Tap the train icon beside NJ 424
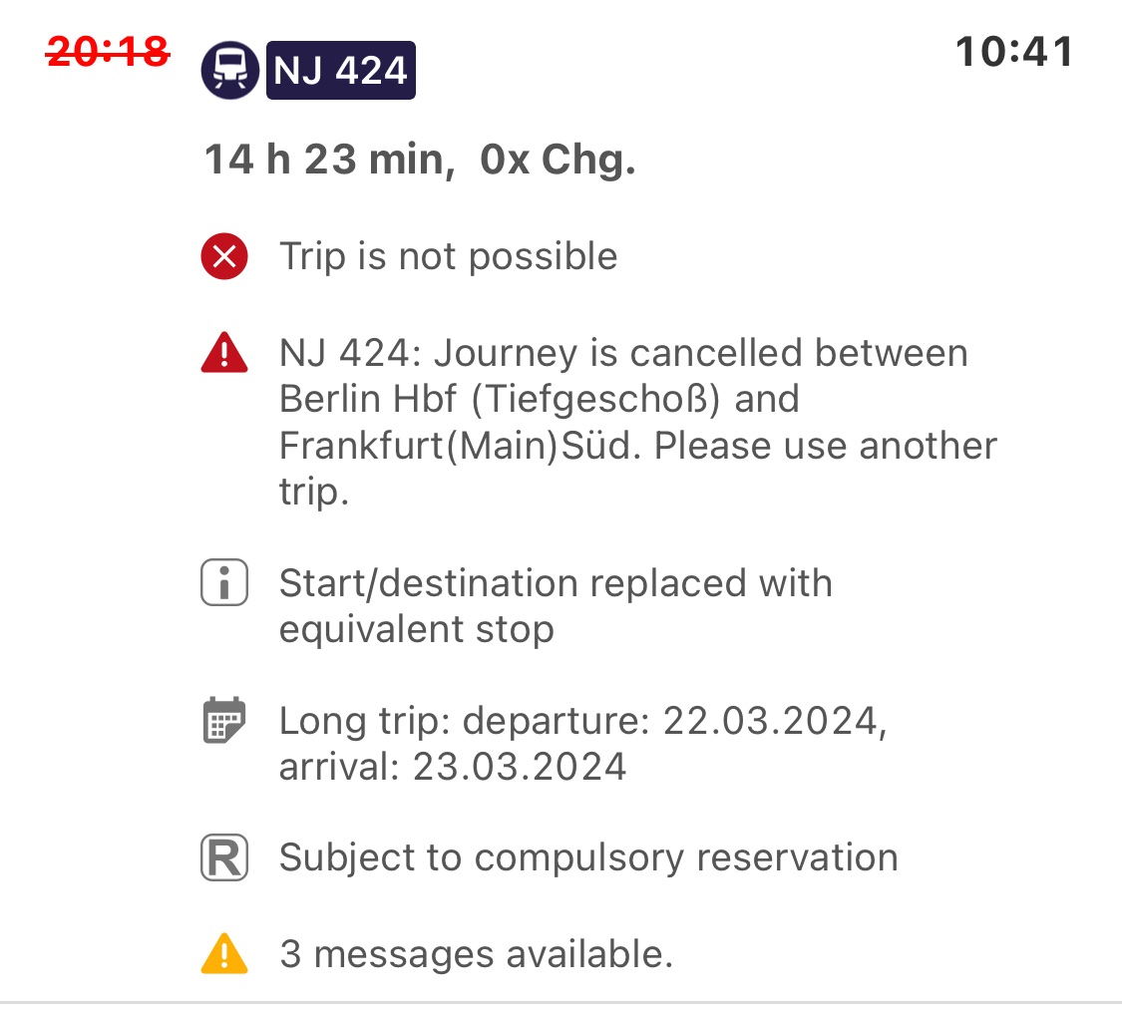This screenshot has height=1012, width=1122. pyautogui.click(x=229, y=71)
